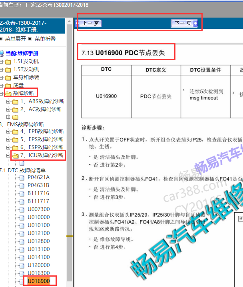The width and height of the screenshot is (243, 287).
Task: Click page icon beside U013100
Action: point(22,249)
